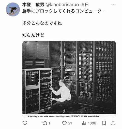
Task: Visit the @kinoborisaruo handle link
Action: pos(62,5)
